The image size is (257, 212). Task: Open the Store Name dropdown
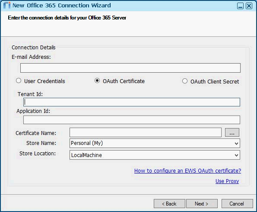(x=155, y=143)
